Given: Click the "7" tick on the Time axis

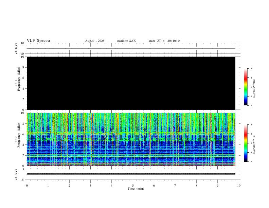Looking at the screenshot, I should pyautogui.click(x=175, y=186).
